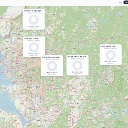This screenshot has height=128, width=128.
Task: Click donut chart in 가달리 도로 확장 card
Action: [111, 55]
